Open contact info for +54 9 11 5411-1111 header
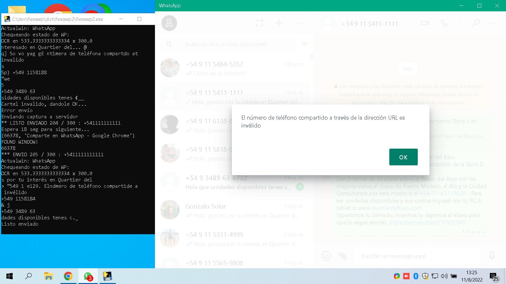The width and height of the screenshot is (506, 284). coord(370,23)
